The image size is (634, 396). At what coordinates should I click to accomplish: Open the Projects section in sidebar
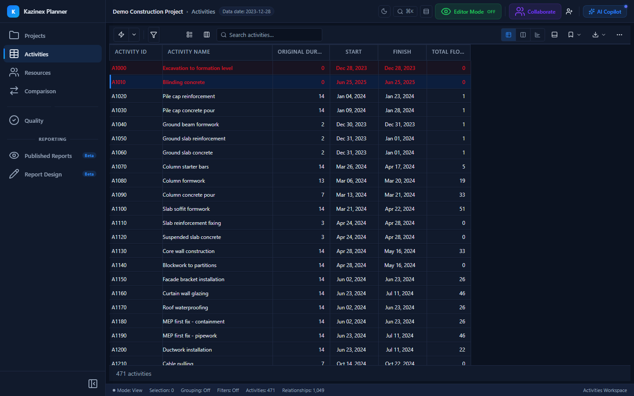(x=52, y=36)
